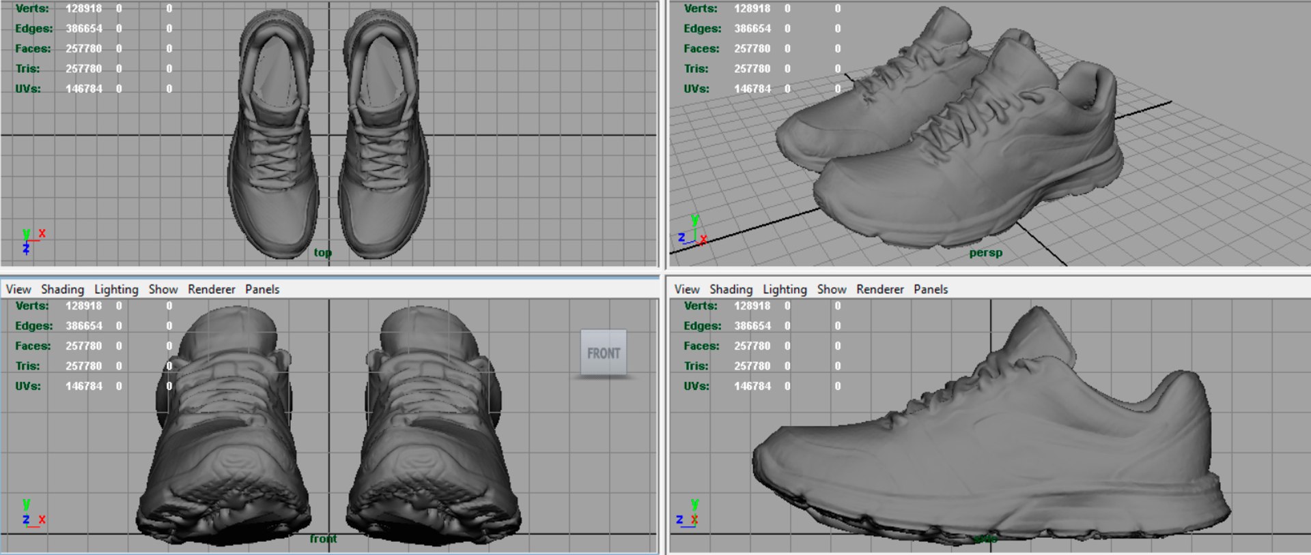Open Panels menu in side viewport panel
Image resolution: width=1311 pixels, height=555 pixels.
click(x=931, y=289)
